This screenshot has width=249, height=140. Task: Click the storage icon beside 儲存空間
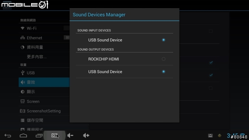[x=23, y=120]
